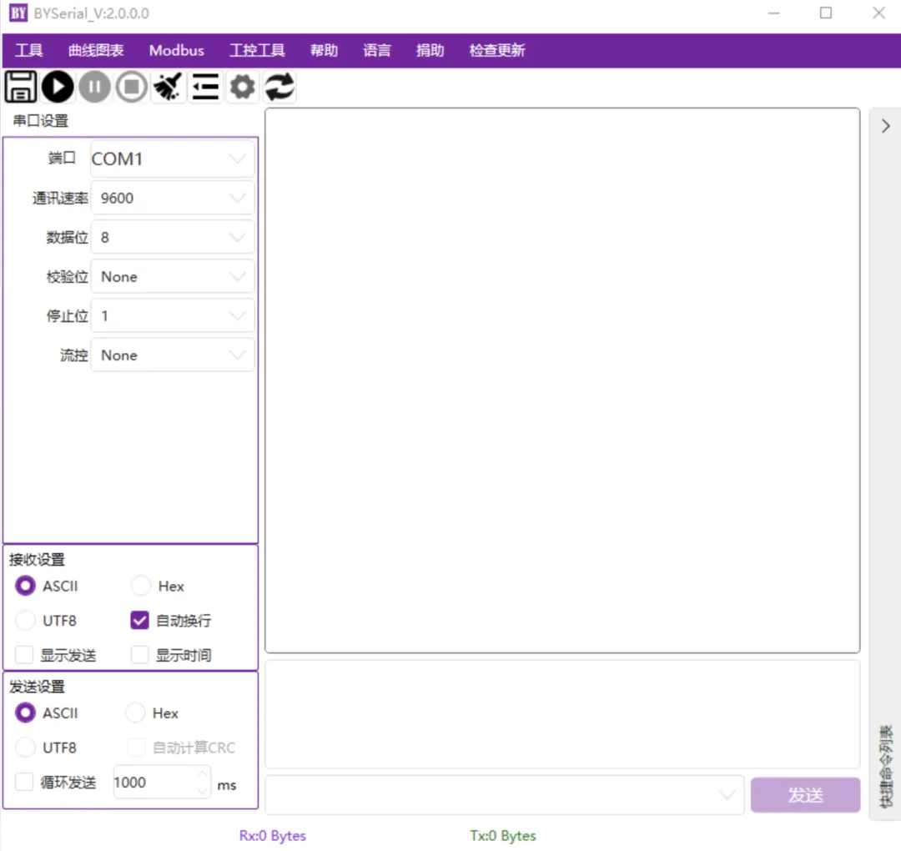Click the Tx:0 Bytes status text
The width and height of the screenshot is (901, 851).
click(x=503, y=835)
